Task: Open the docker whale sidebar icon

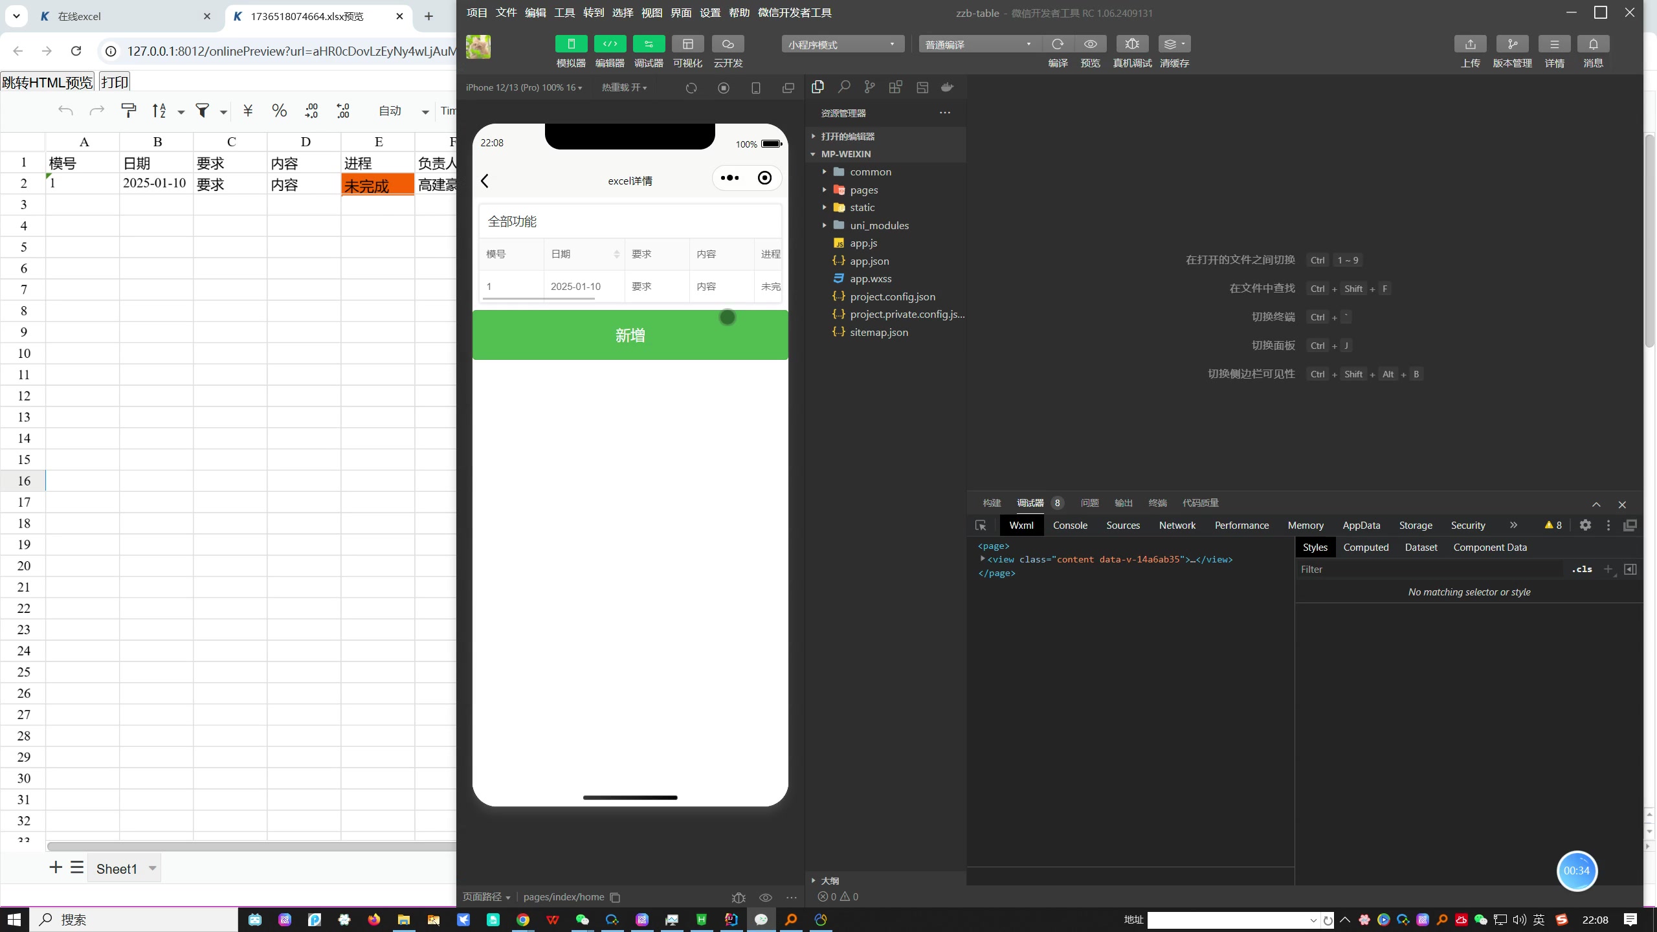Action: point(948,87)
